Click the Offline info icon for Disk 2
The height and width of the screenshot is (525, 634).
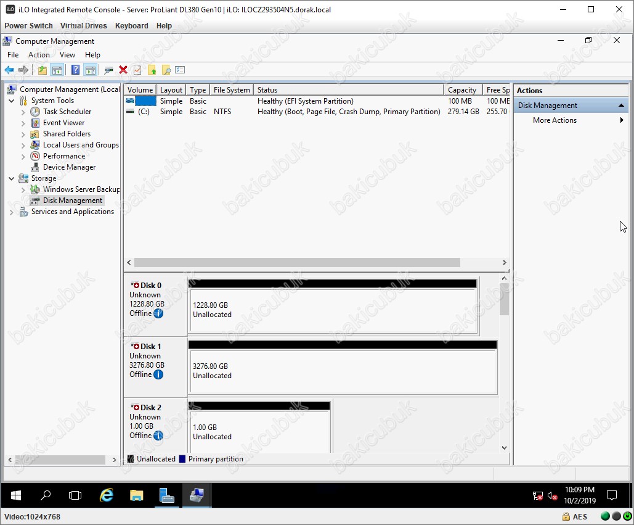click(x=158, y=436)
